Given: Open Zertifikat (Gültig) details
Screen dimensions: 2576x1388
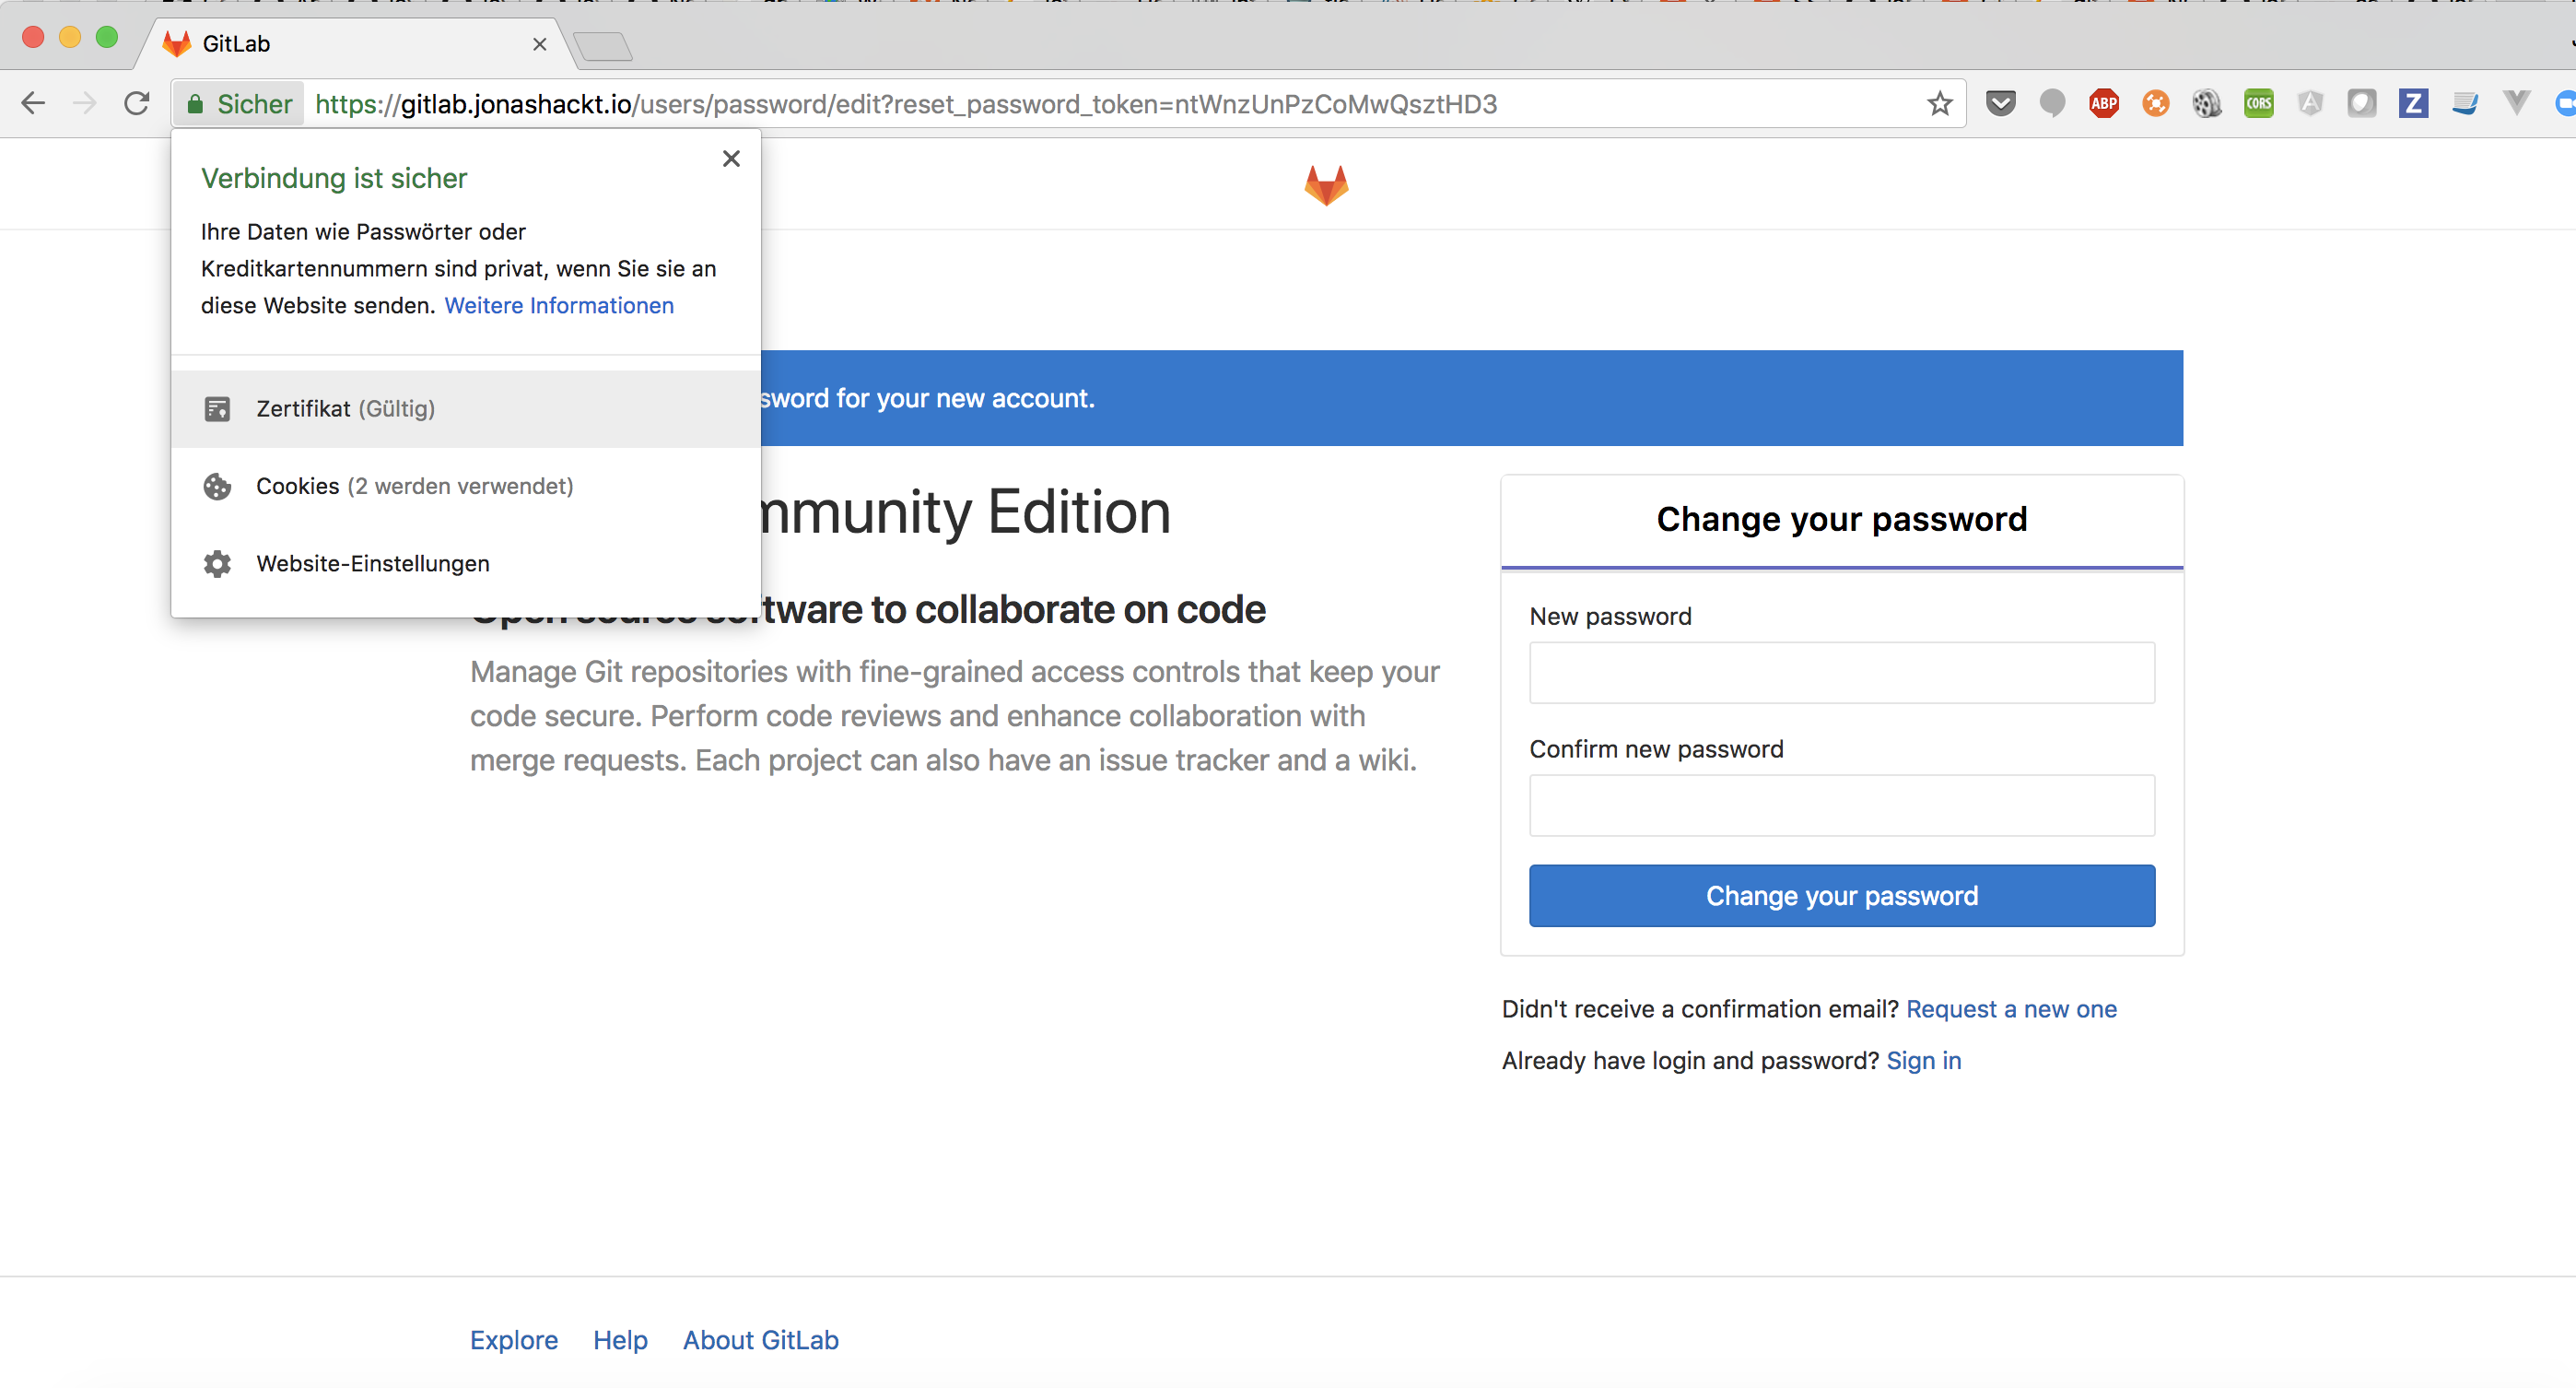Looking at the screenshot, I should point(345,409).
